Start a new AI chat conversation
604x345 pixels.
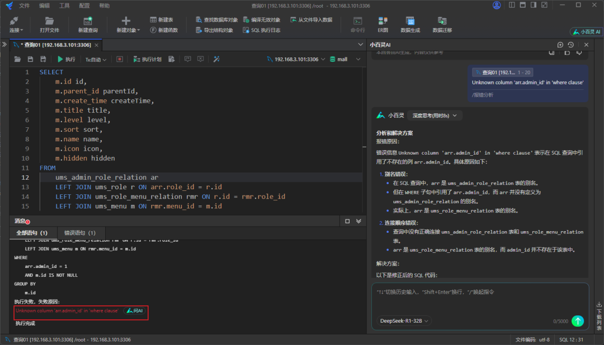pyautogui.click(x=560, y=45)
